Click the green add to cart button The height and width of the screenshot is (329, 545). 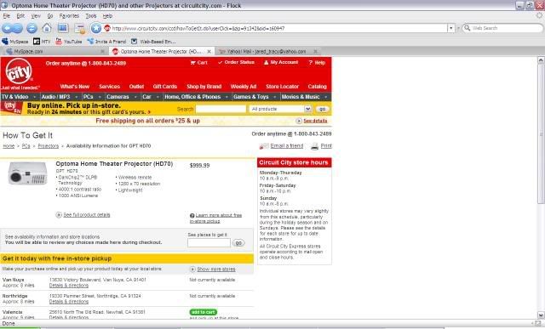[x=204, y=312]
